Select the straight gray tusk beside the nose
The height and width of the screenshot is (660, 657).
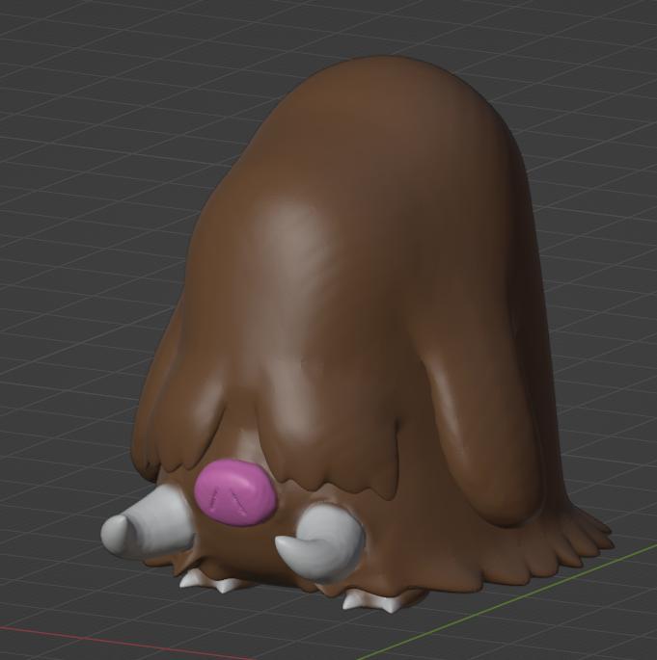148,522
